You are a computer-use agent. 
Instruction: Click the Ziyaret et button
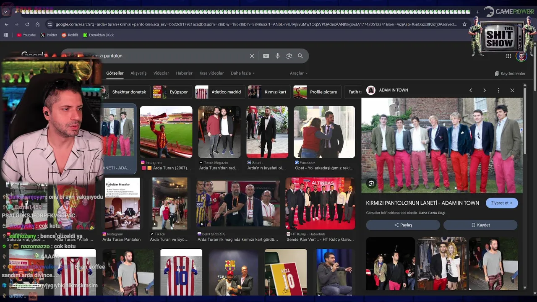(x=502, y=203)
